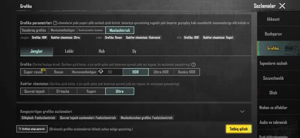
Task: Switch to the Uy tab
Action: point(134,51)
